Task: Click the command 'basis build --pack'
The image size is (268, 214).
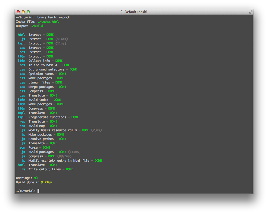Action: pos(54,17)
